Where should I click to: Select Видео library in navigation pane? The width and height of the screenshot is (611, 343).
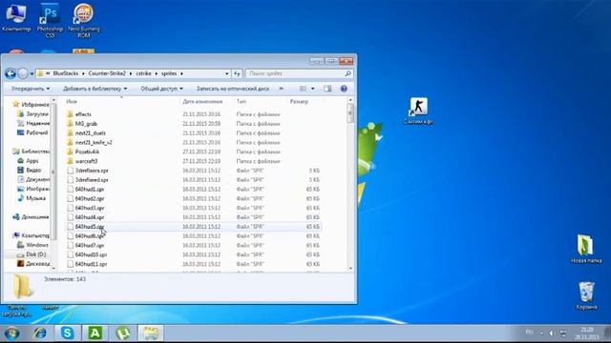pos(30,170)
